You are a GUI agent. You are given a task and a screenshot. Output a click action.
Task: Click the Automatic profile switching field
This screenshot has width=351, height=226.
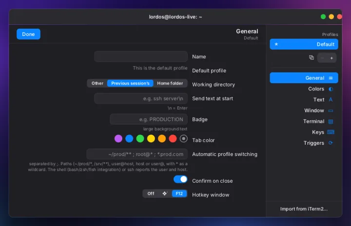[137, 154]
